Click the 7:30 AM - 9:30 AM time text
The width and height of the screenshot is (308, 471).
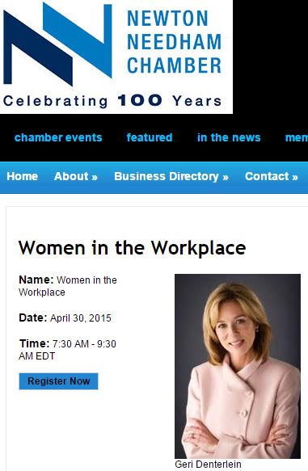68,350
